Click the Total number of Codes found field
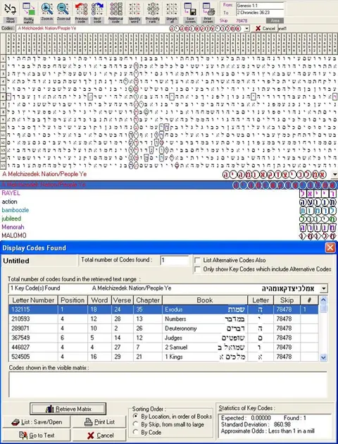The width and height of the screenshot is (338, 444). 174,260
